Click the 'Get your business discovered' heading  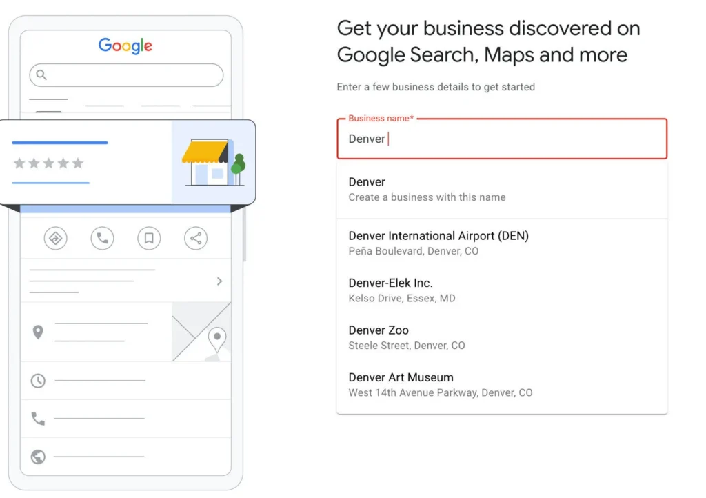pyautogui.click(x=488, y=41)
